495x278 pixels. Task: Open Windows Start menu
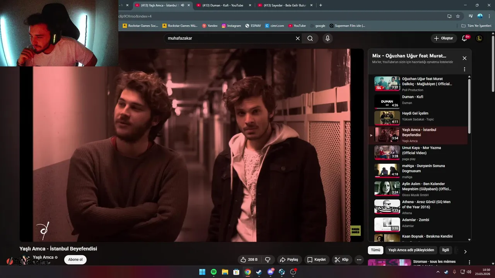[x=202, y=272]
